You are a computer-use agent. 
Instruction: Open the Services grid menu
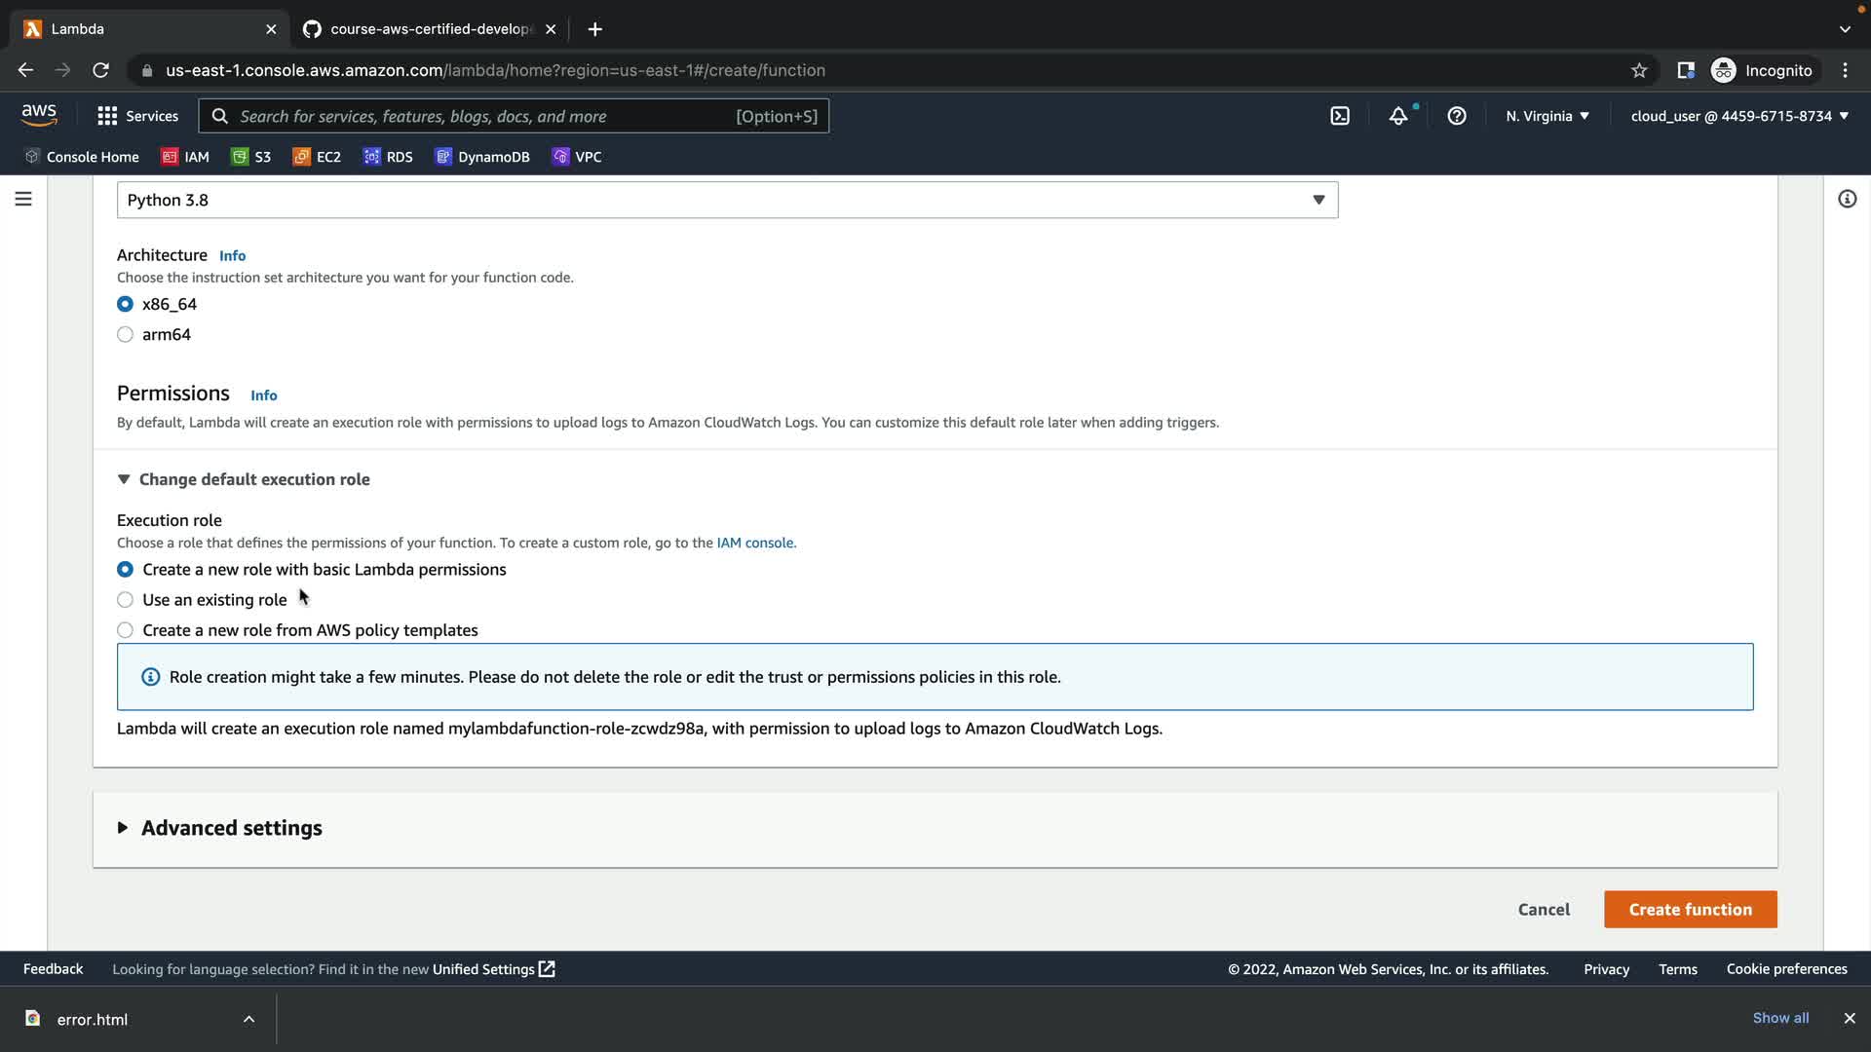click(137, 116)
